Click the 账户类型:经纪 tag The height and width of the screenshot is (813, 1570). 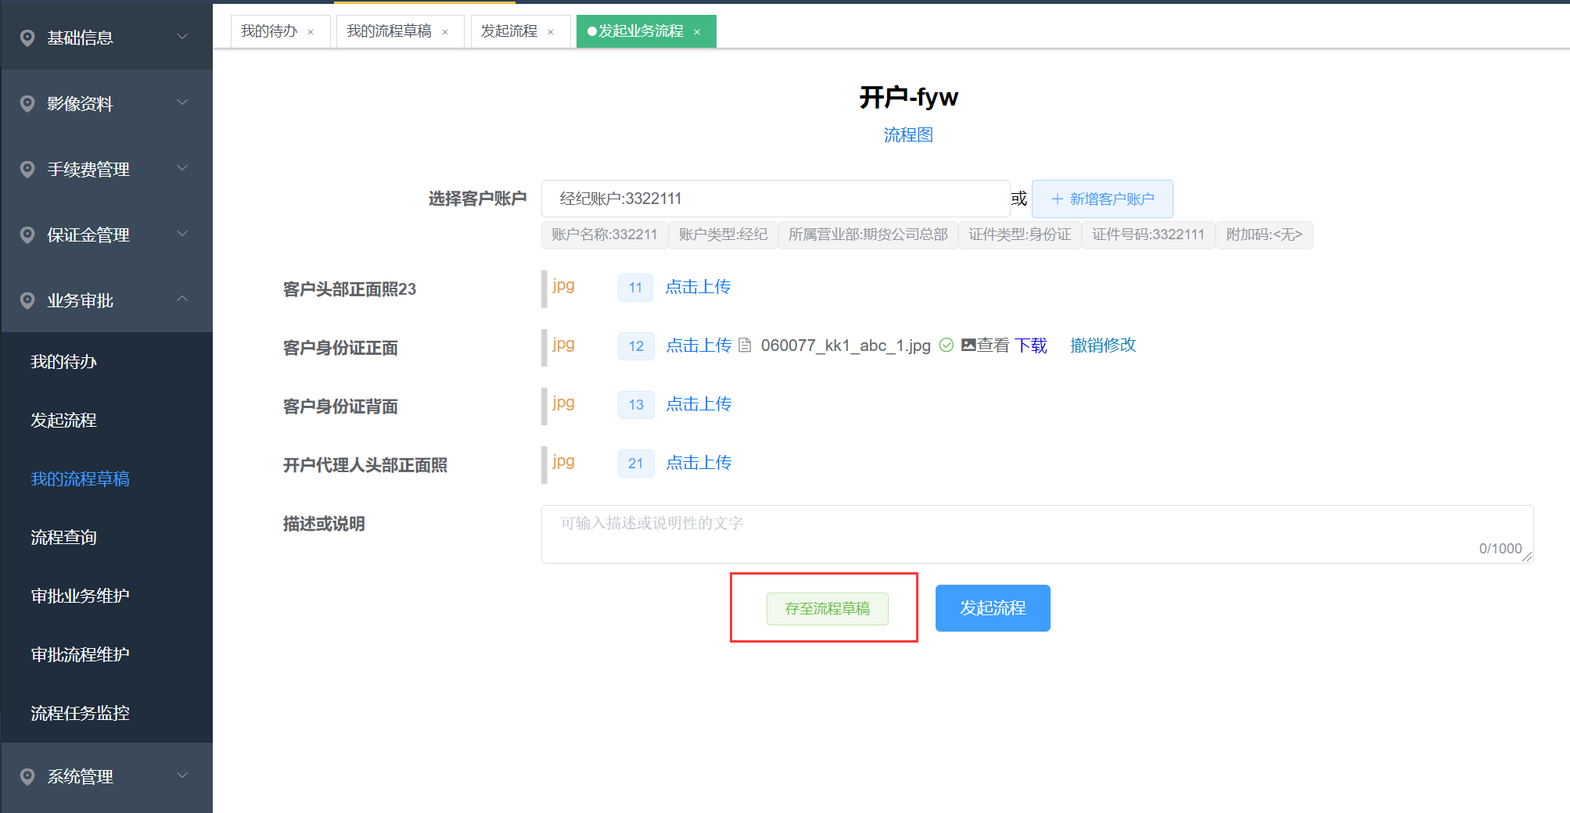(x=724, y=235)
